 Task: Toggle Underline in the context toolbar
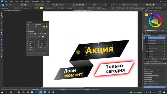click(x=38, y=8)
